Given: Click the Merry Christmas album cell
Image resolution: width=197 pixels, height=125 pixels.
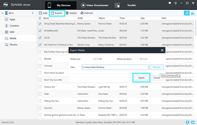Looking at the screenshot, I should 106,45.
